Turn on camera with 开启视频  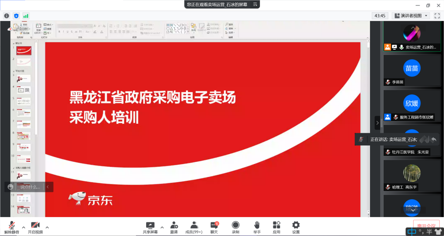tap(35, 227)
